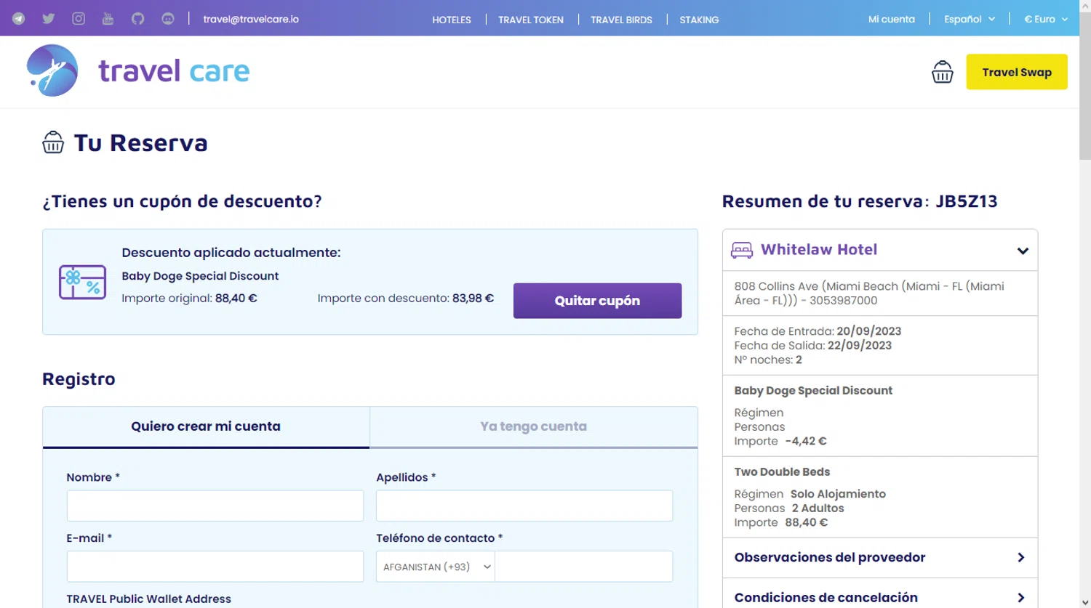Screen dimensions: 1091x608
Task: Click the Two Double Beds room name
Action: pos(782,471)
